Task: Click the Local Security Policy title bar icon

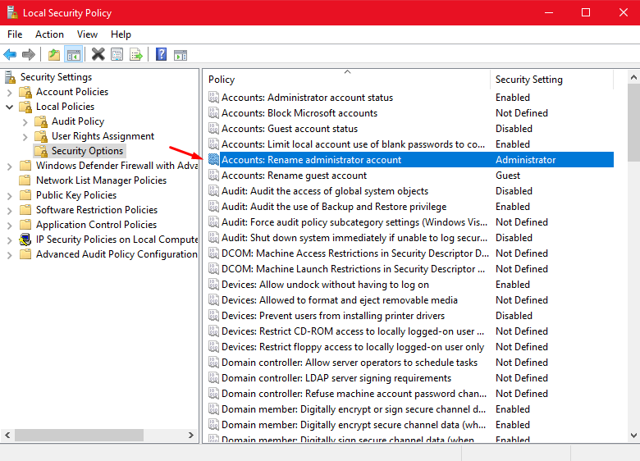Action: click(12, 12)
